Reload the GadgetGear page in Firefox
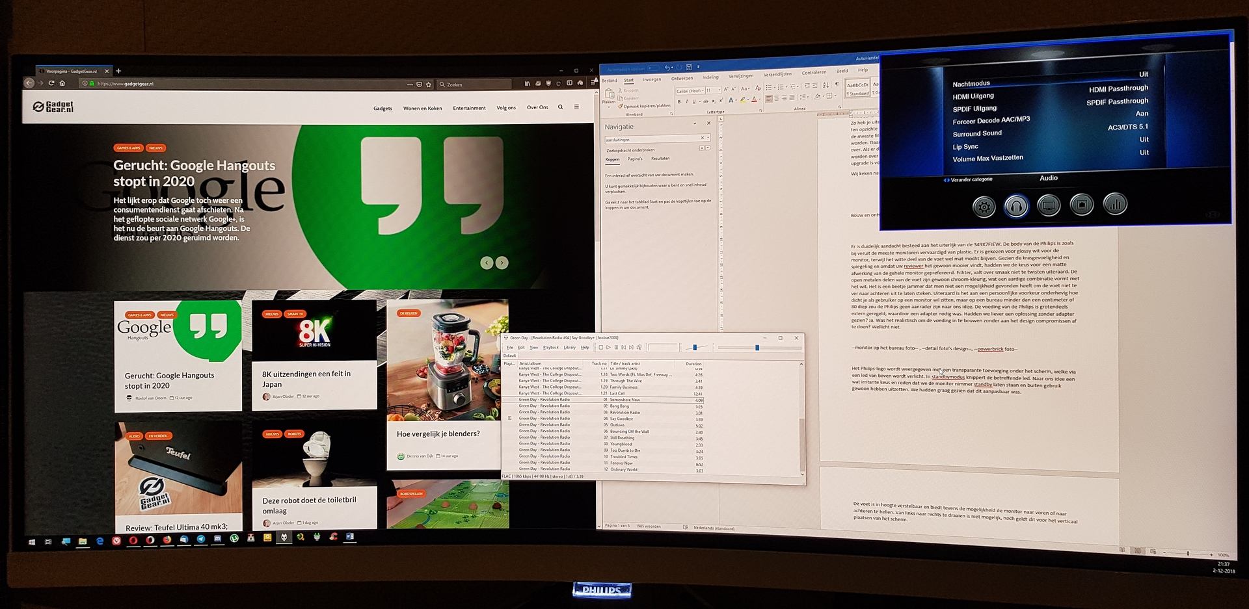 tap(51, 83)
